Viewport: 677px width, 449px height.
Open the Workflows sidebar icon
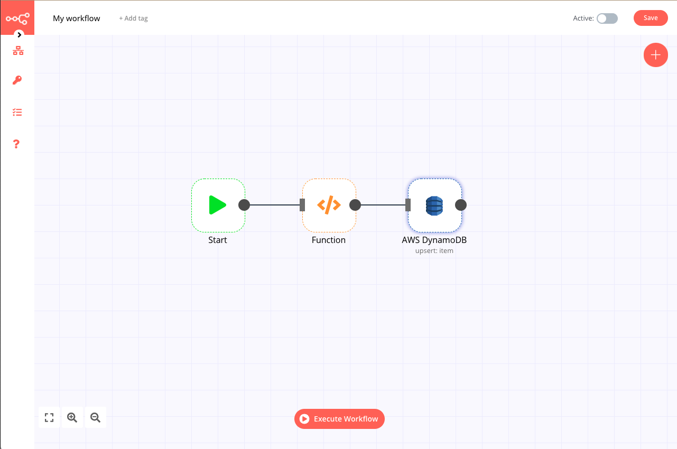(17, 50)
